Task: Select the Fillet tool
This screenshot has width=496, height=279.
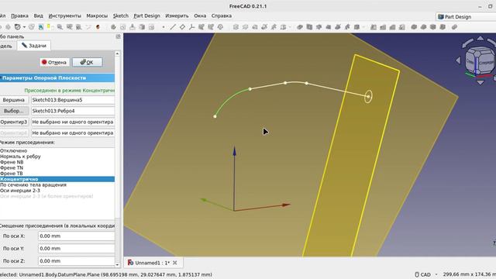Action: pos(414,27)
